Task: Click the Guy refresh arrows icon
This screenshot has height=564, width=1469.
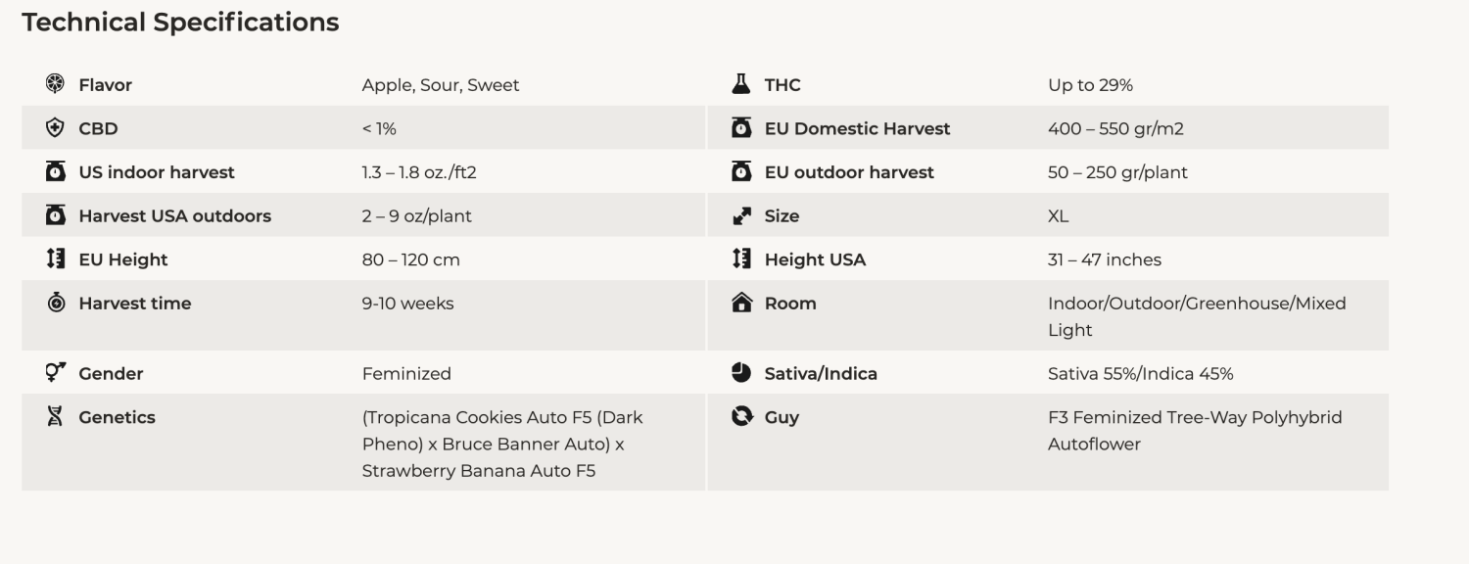Action: pyautogui.click(x=741, y=417)
